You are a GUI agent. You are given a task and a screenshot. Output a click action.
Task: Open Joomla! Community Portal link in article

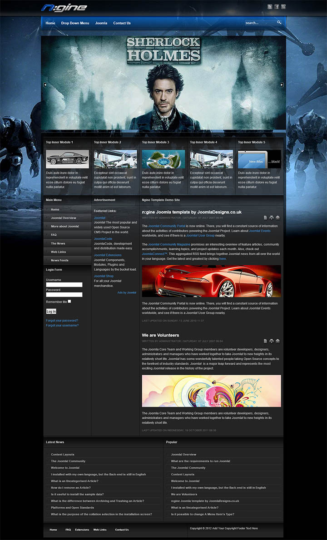pos(167,226)
